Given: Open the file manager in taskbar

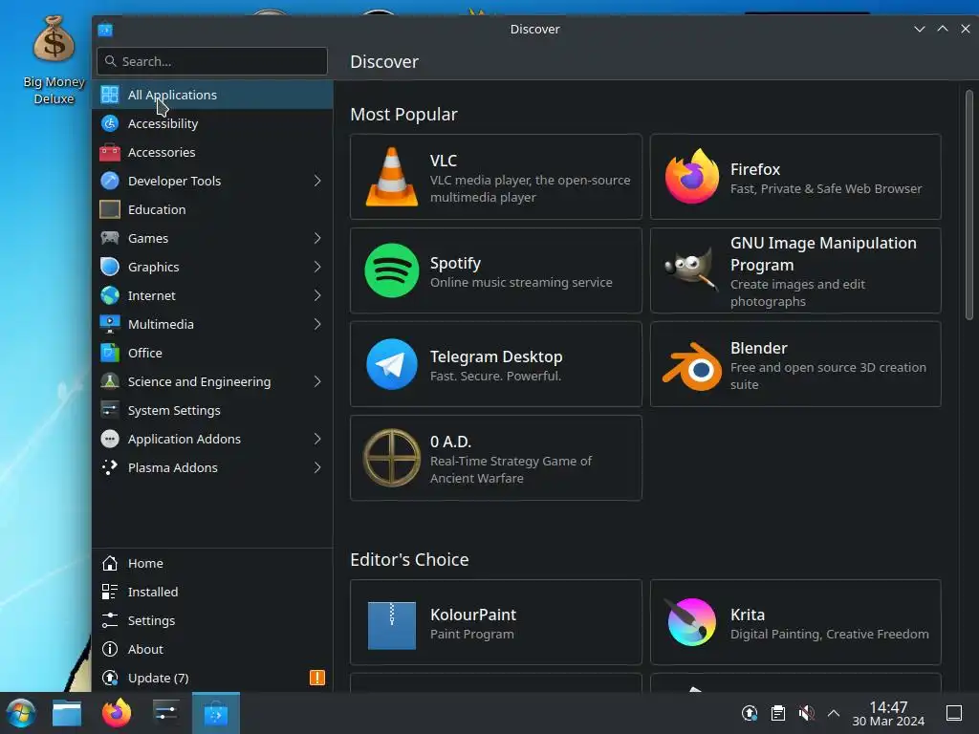Looking at the screenshot, I should (x=67, y=713).
